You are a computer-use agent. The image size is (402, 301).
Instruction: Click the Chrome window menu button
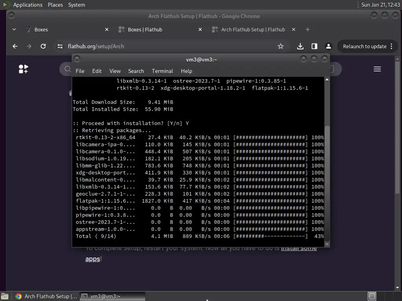pyautogui.click(x=11, y=16)
